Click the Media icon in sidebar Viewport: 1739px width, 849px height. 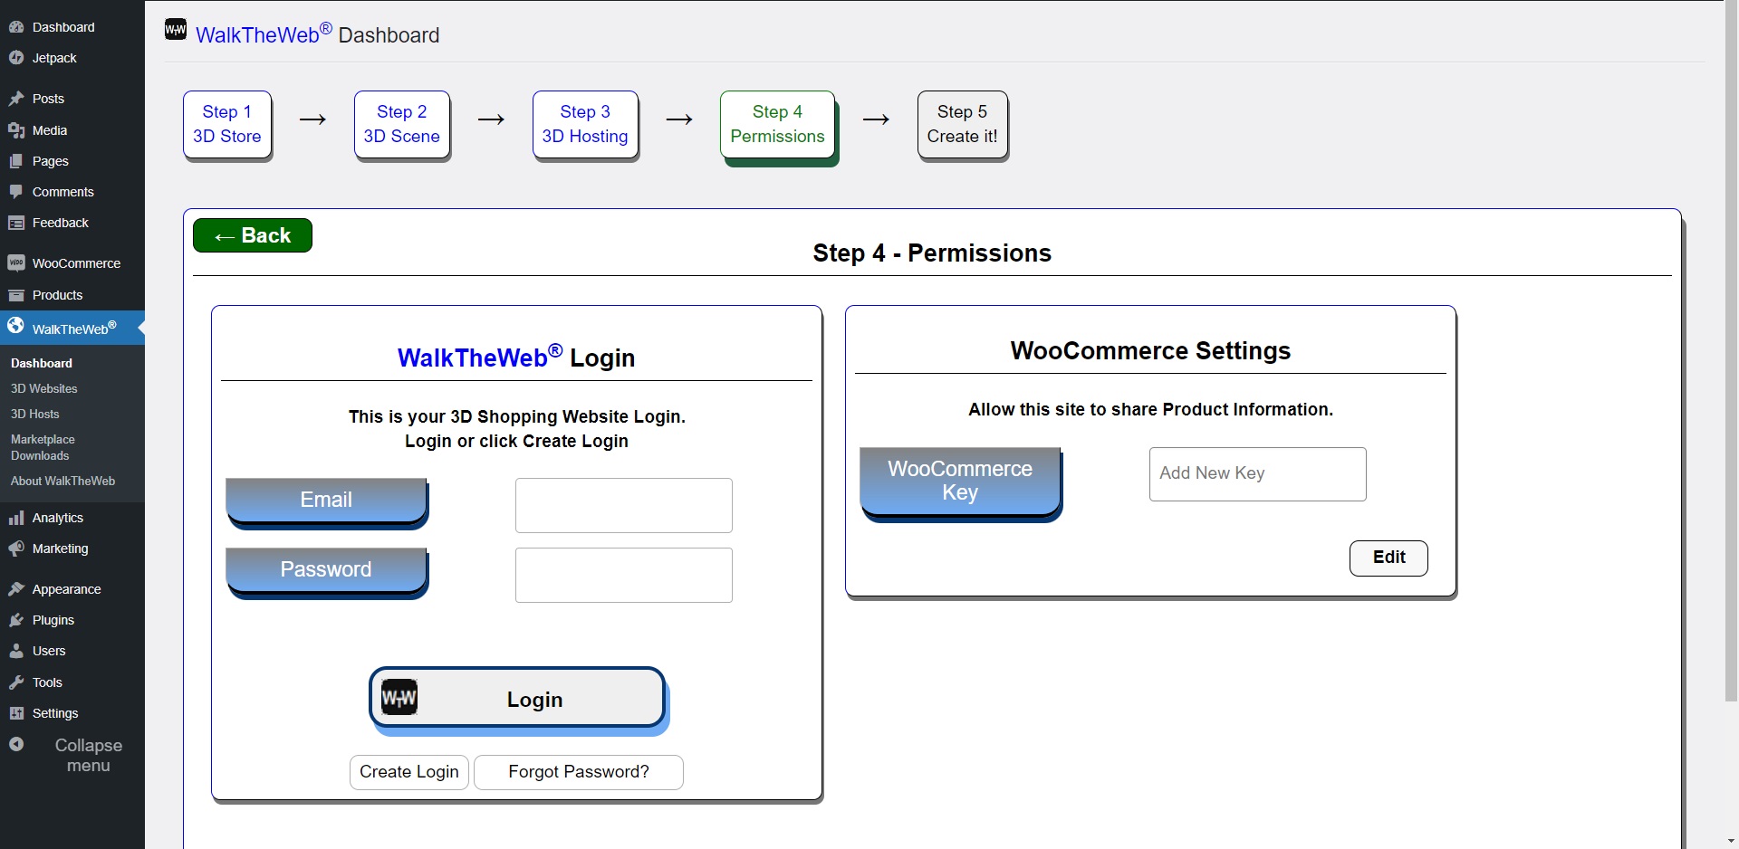(x=16, y=130)
